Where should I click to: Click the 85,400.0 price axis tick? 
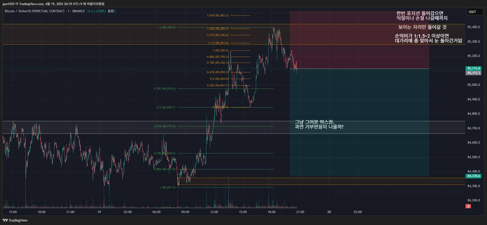tap(474, 27)
